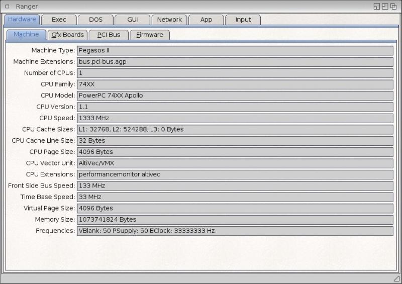402x284 pixels.
Task: Go to the Network tab
Action: pyautogui.click(x=169, y=20)
